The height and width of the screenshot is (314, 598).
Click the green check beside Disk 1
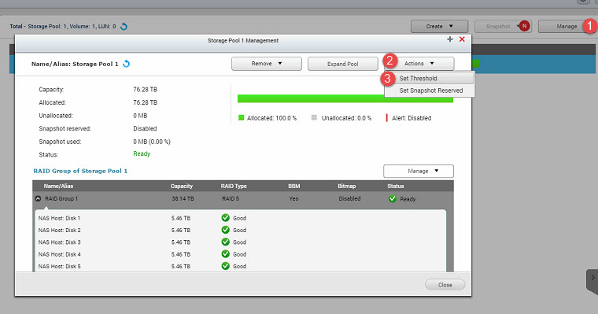point(225,218)
